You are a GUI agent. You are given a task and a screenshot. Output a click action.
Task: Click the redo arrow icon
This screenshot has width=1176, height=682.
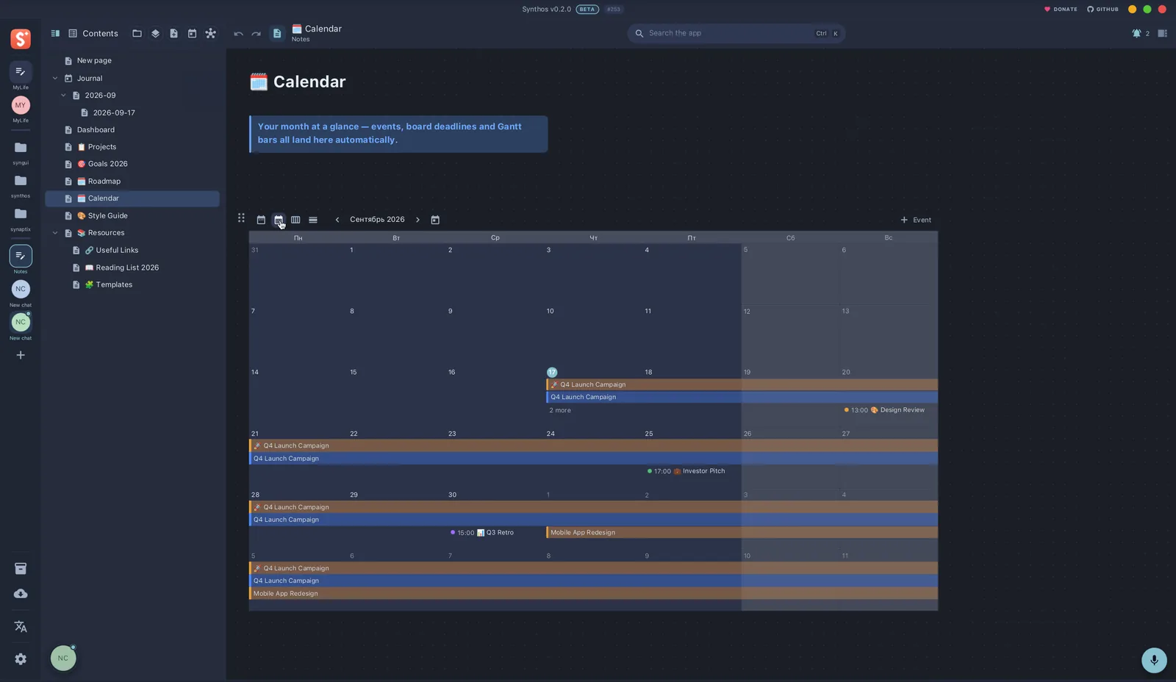tap(256, 34)
